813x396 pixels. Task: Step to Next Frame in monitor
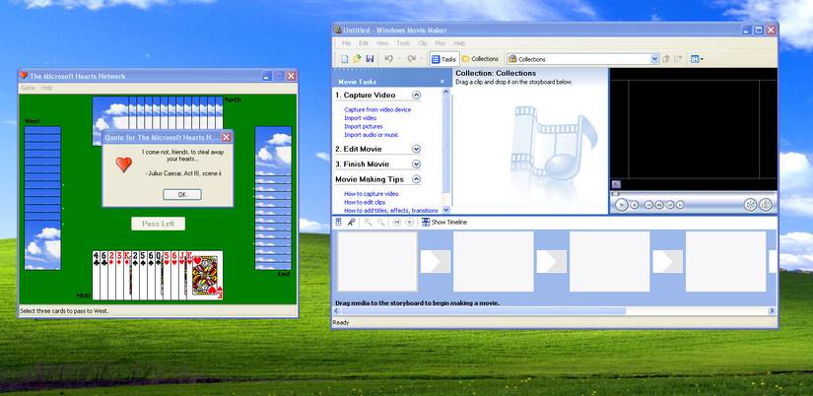(x=670, y=205)
